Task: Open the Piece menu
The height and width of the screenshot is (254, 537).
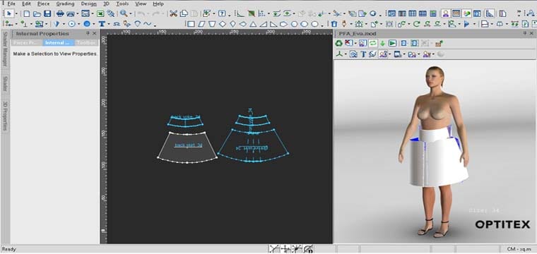Action: (43, 4)
